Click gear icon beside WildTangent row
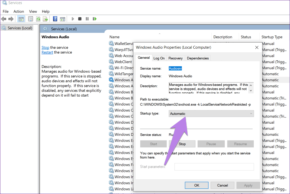Viewport: 290px width, 194px height. click(x=111, y=74)
